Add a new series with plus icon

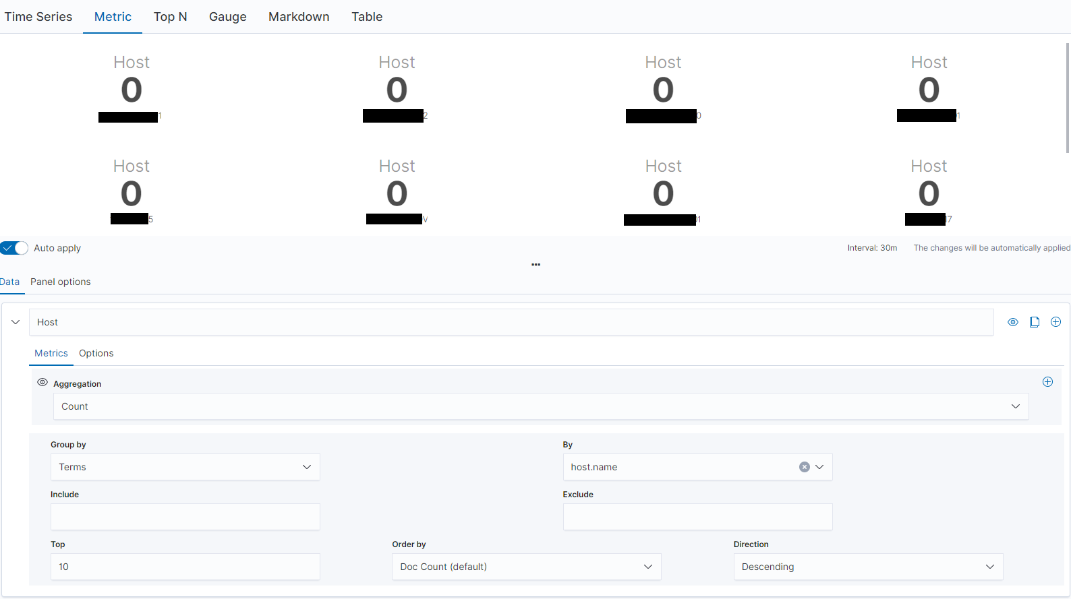(1056, 322)
